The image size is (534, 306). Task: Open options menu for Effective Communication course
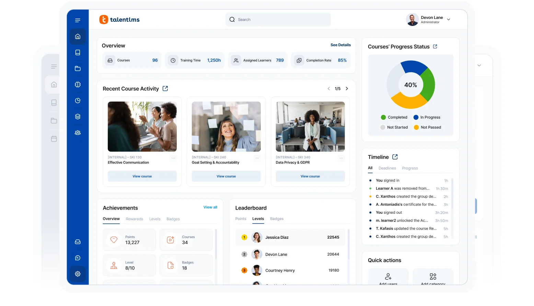click(x=173, y=158)
